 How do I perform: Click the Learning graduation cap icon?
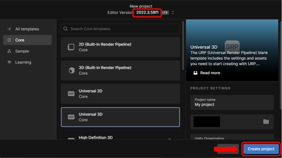[x=9, y=62]
